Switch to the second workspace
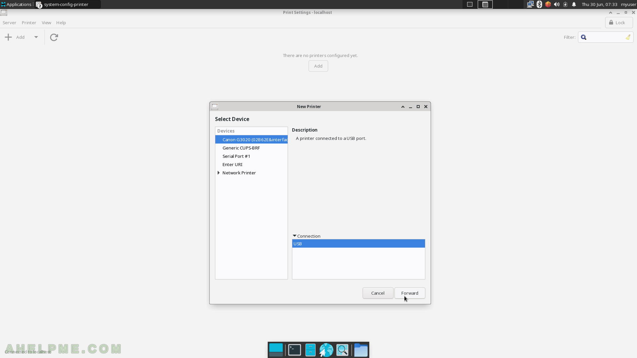The height and width of the screenshot is (358, 637). coord(485,4)
